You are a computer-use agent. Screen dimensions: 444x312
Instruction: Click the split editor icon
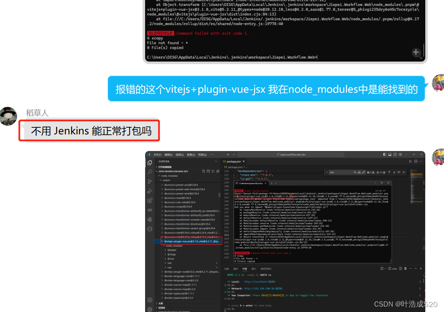416,161
